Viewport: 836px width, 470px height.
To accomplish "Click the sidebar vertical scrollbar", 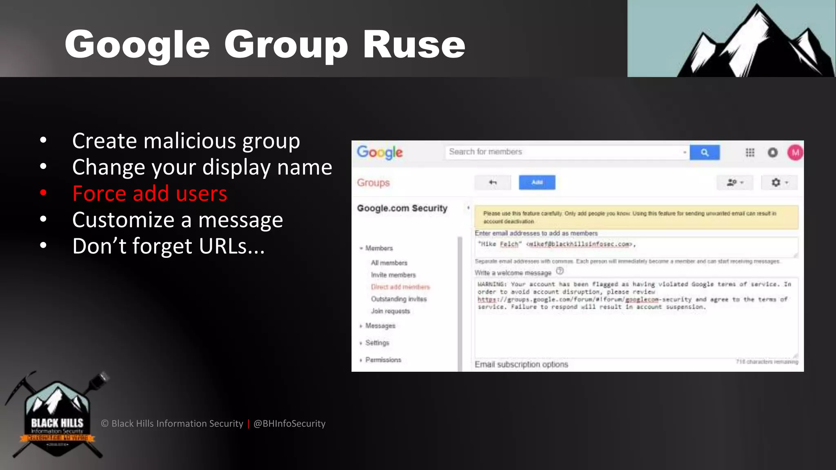I will [460, 304].
